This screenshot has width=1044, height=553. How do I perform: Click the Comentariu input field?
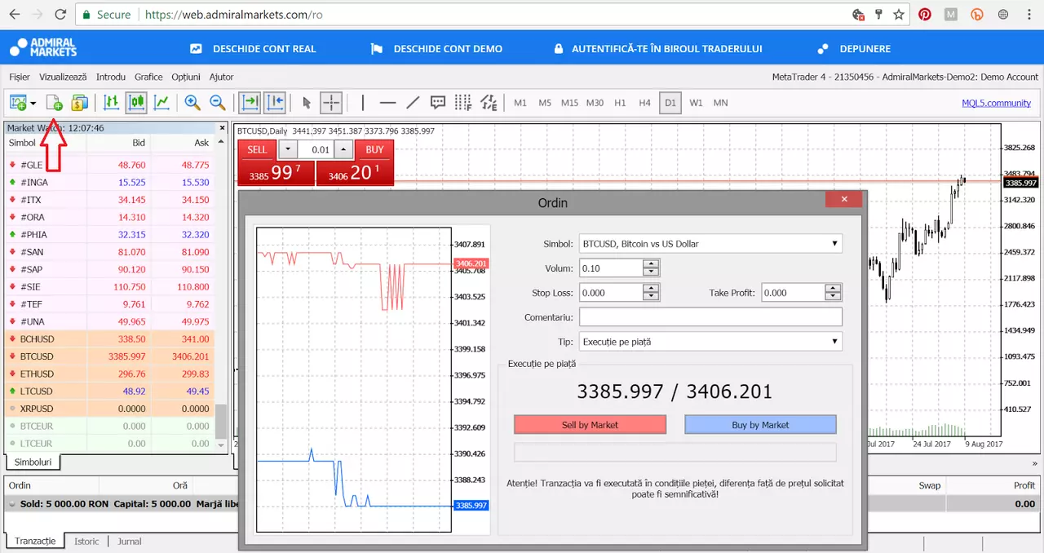tap(710, 317)
